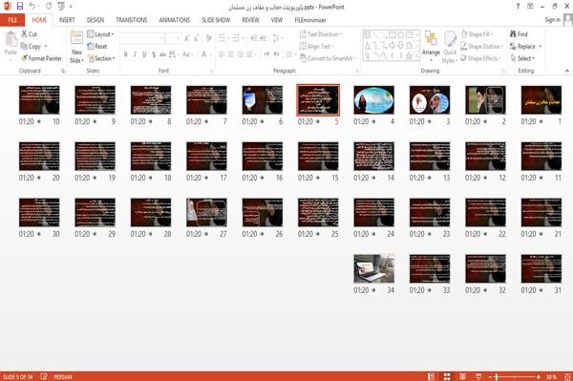Image resolution: width=573 pixels, height=381 pixels.
Task: Switch to the SLIDE SHOW tab
Action: pyautogui.click(x=216, y=20)
